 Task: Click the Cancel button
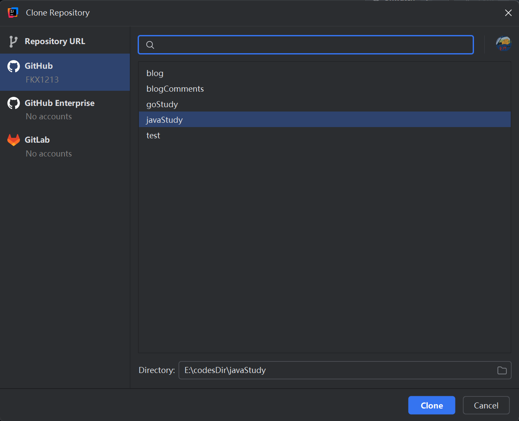pos(486,405)
